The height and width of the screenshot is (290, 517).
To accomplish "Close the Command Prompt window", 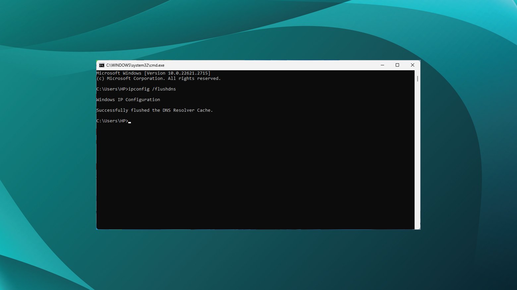I will tap(413, 65).
